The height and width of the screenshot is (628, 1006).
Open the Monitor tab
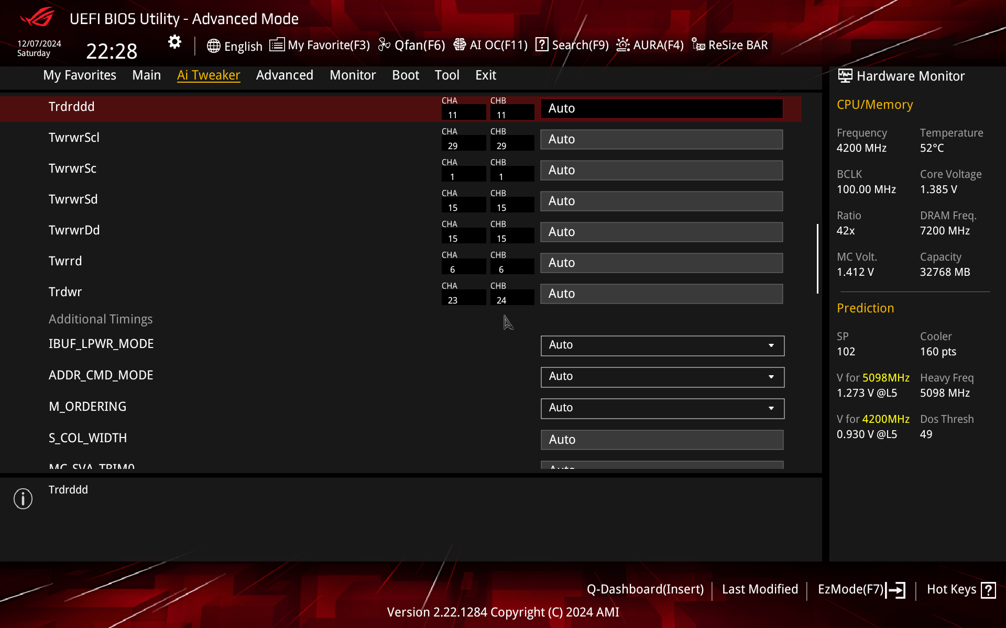353,75
